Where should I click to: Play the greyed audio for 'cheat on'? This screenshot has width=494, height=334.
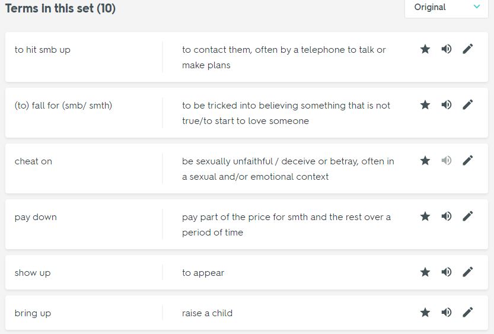(447, 160)
